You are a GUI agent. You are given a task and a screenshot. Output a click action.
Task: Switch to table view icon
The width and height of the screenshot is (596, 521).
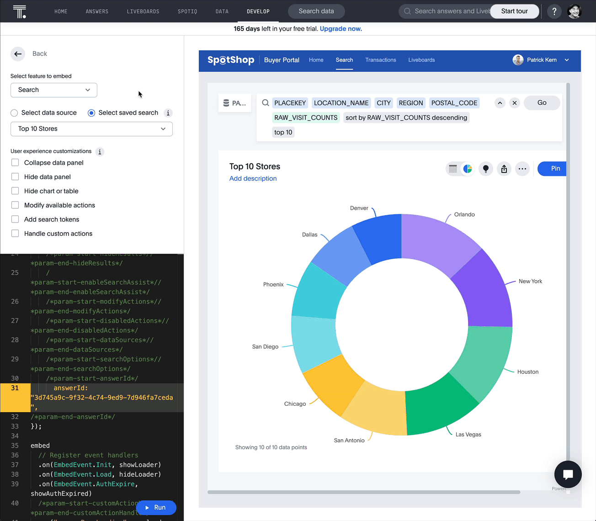453,169
